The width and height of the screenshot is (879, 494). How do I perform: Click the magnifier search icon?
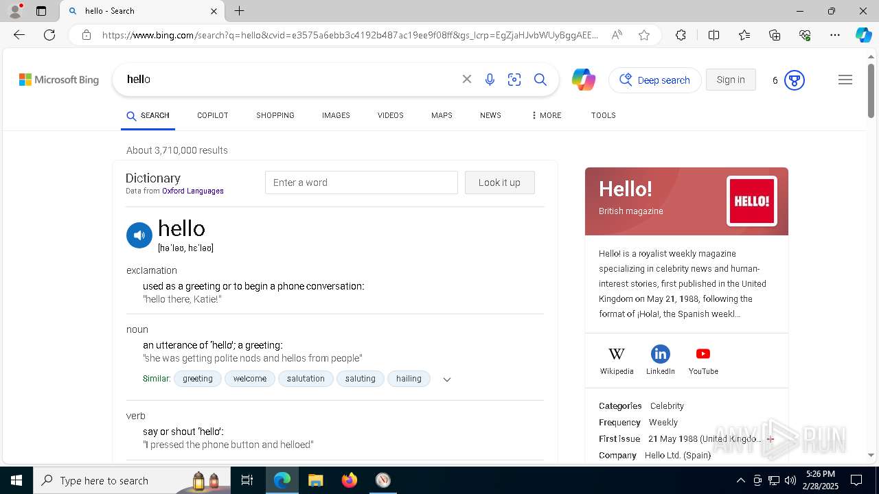540,80
